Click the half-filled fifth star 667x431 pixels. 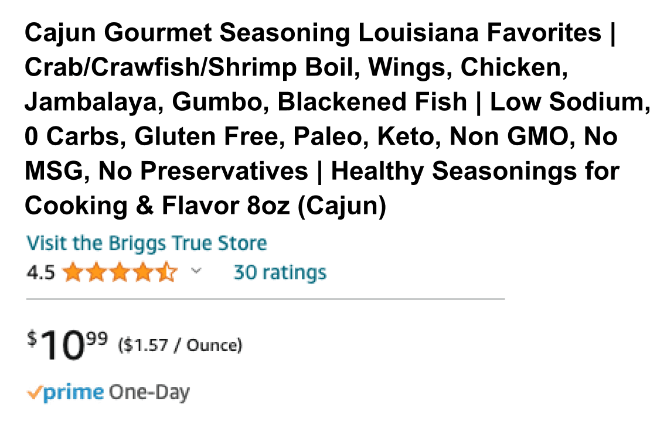click(x=166, y=272)
